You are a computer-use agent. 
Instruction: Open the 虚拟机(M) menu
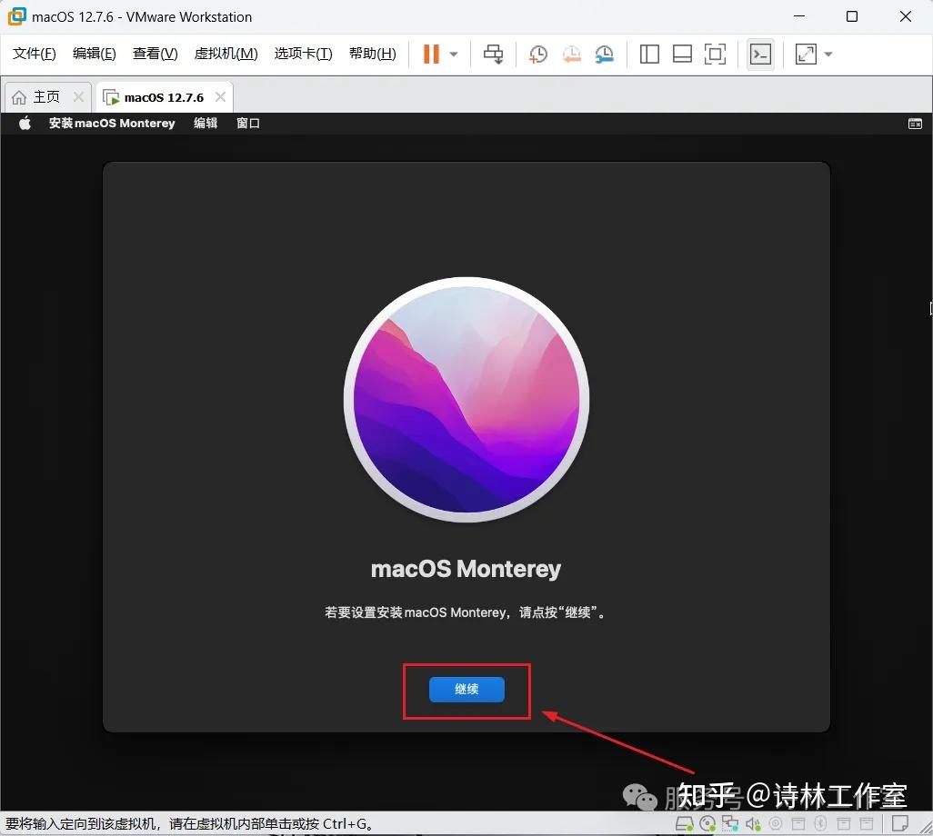click(x=226, y=54)
